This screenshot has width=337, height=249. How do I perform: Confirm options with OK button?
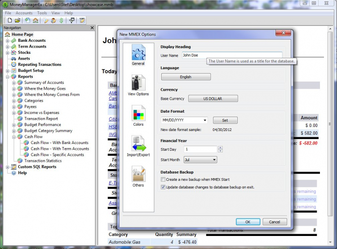click(x=248, y=222)
